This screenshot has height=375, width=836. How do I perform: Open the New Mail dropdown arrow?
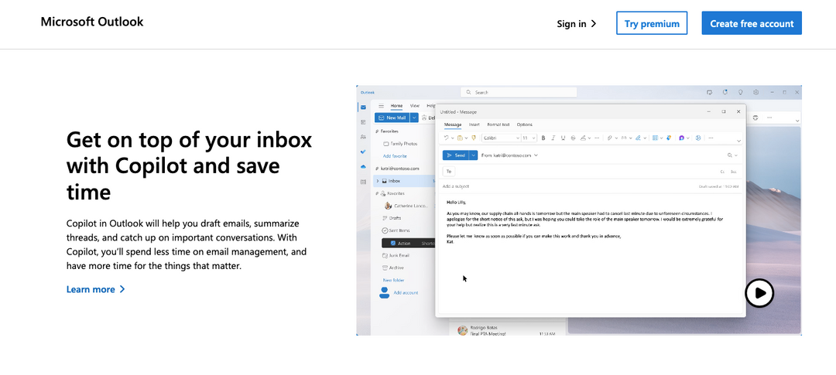tap(413, 118)
